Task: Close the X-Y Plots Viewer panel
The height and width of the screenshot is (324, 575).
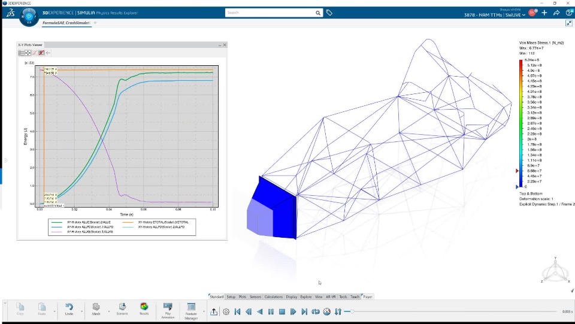Action: [x=225, y=45]
